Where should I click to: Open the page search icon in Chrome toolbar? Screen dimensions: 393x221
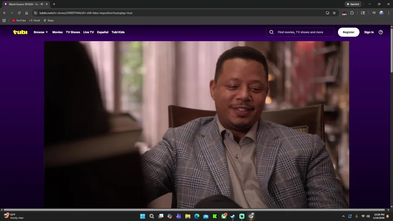[363, 13]
